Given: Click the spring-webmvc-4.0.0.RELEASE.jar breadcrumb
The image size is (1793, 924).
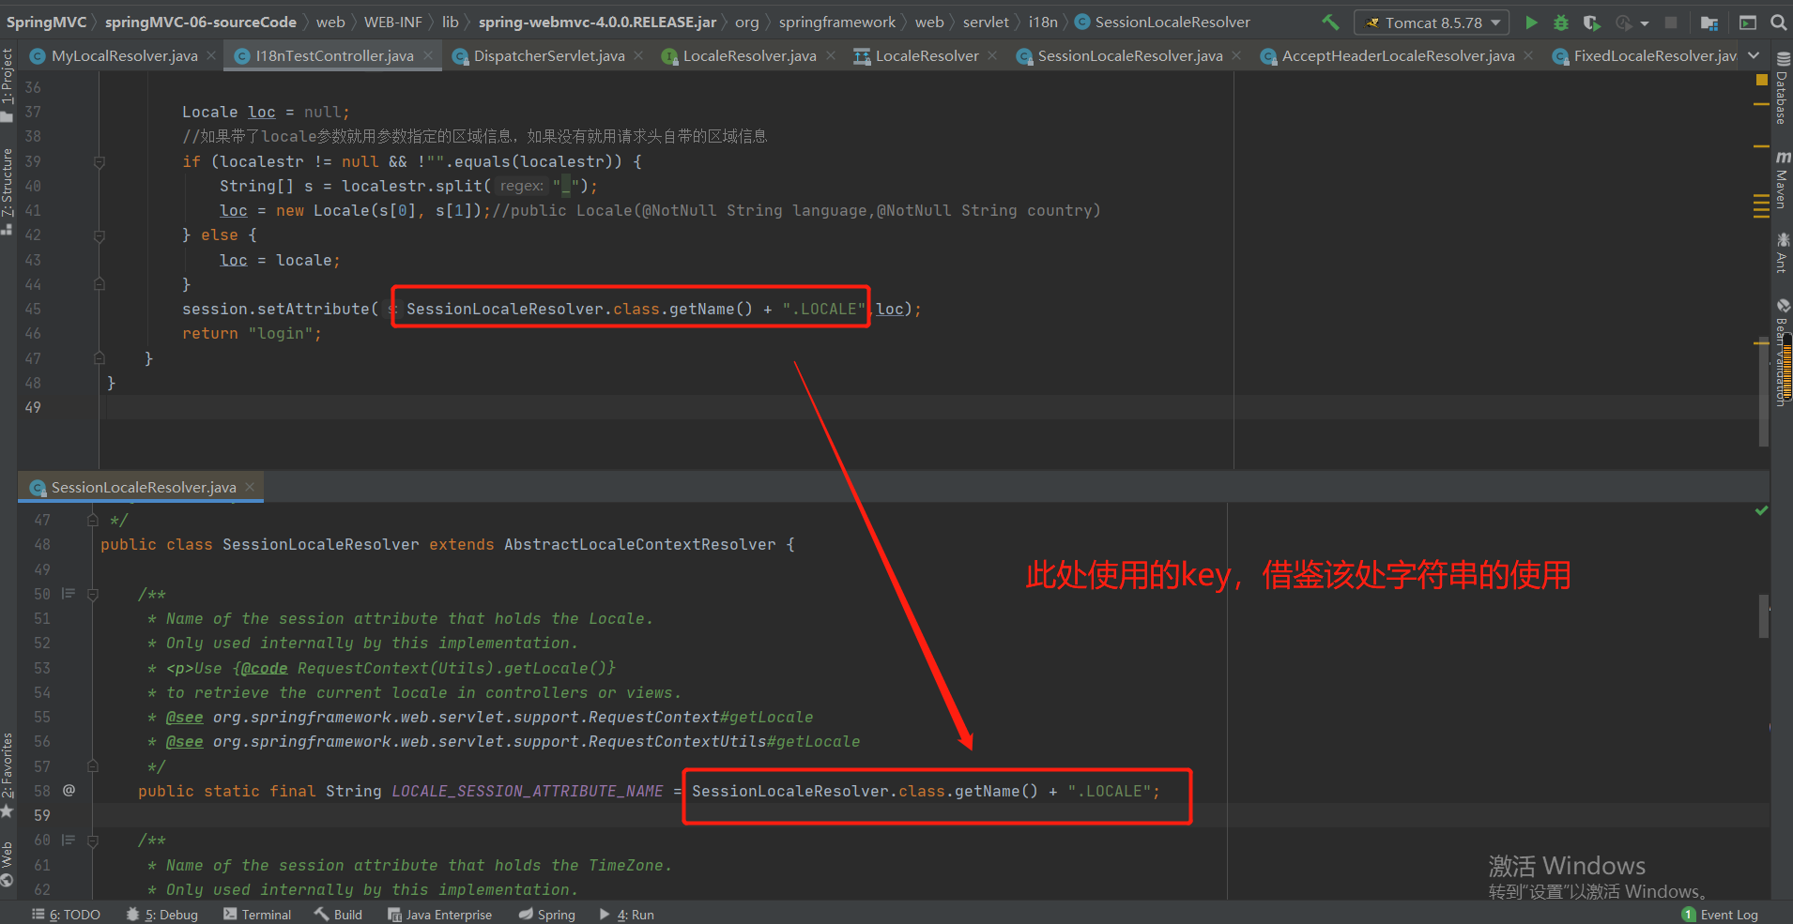Looking at the screenshot, I should [x=597, y=22].
